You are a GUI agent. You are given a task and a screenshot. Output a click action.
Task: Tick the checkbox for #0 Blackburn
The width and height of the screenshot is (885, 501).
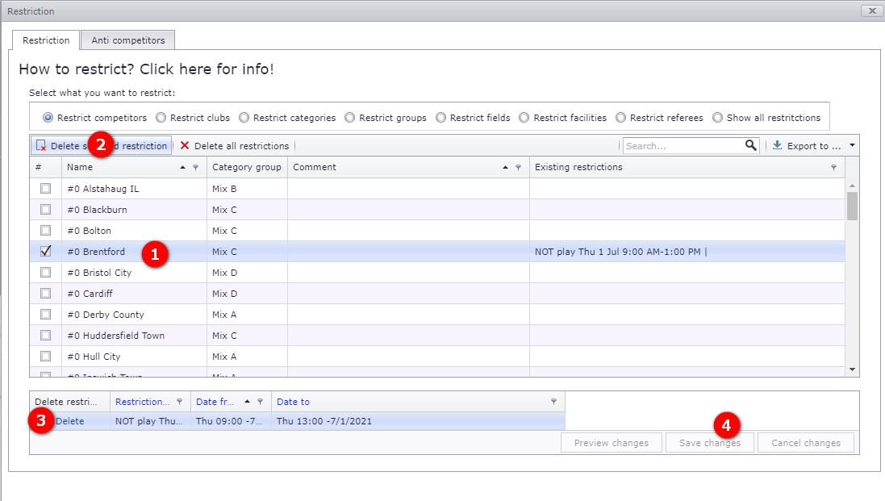[46, 209]
